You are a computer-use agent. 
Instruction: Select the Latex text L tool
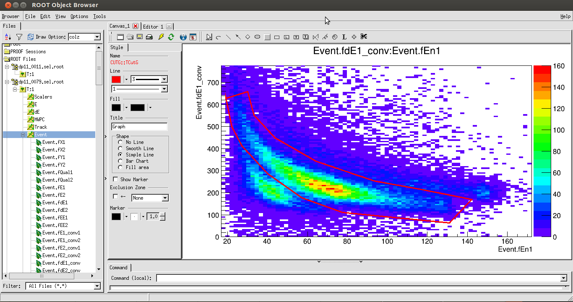[x=344, y=37]
